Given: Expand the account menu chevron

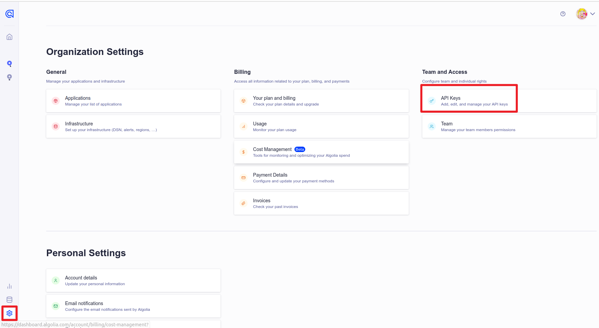Looking at the screenshot, I should tap(593, 14).
